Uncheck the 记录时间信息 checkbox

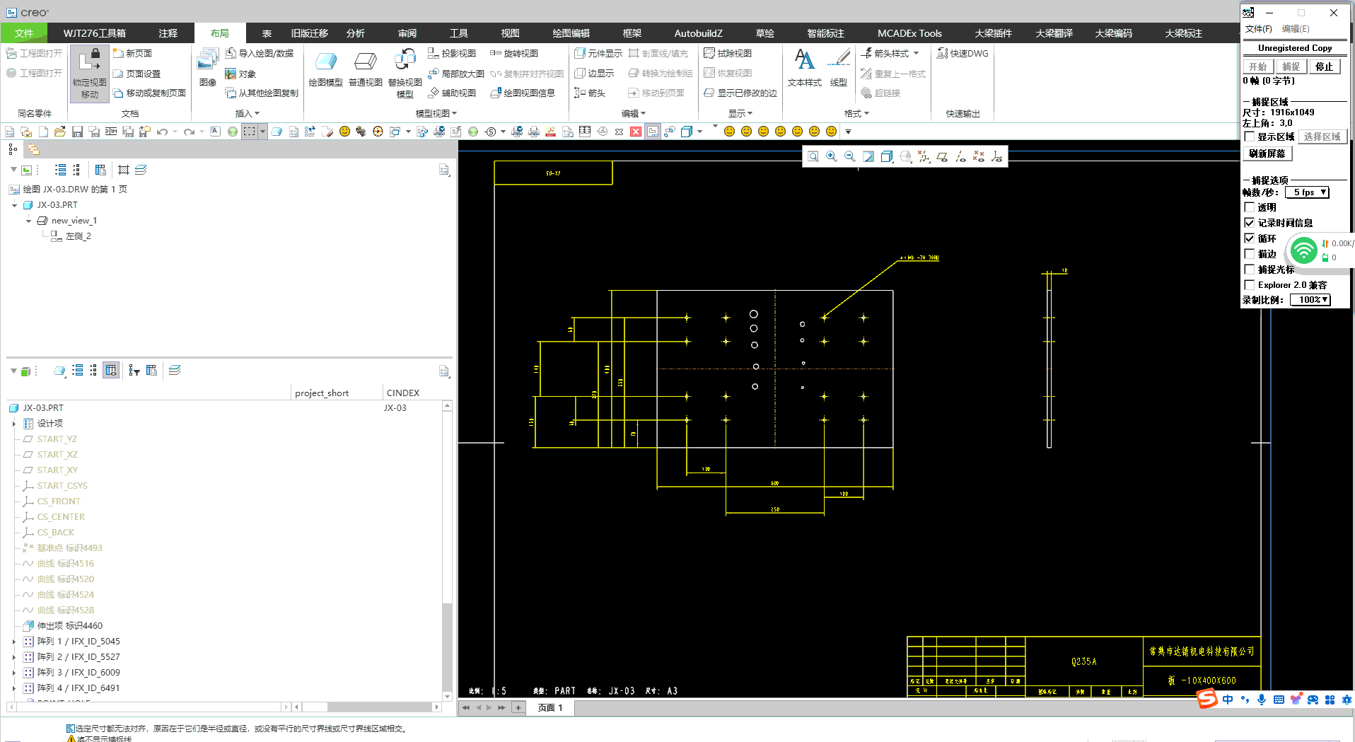[1250, 223]
